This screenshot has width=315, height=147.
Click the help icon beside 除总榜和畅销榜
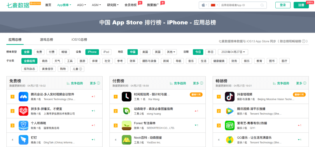pos(304,41)
